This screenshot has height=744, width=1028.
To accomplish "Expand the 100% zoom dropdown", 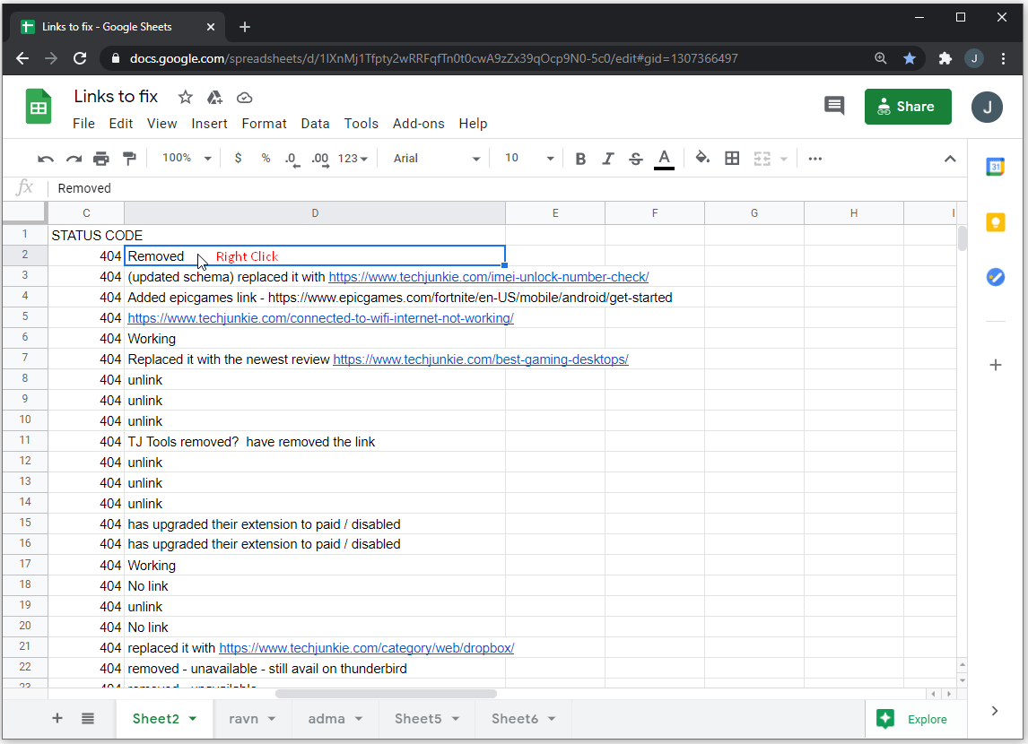I will tap(187, 159).
